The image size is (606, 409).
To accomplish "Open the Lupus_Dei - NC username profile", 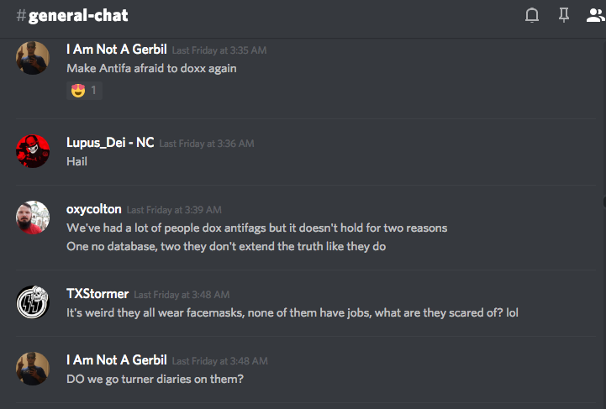I will tap(110, 143).
